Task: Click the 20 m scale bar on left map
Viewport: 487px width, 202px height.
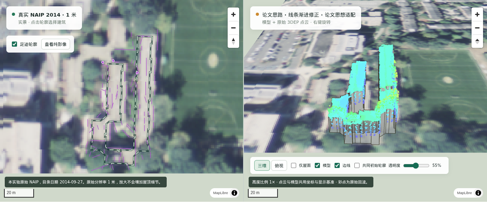Action: tap(19, 193)
